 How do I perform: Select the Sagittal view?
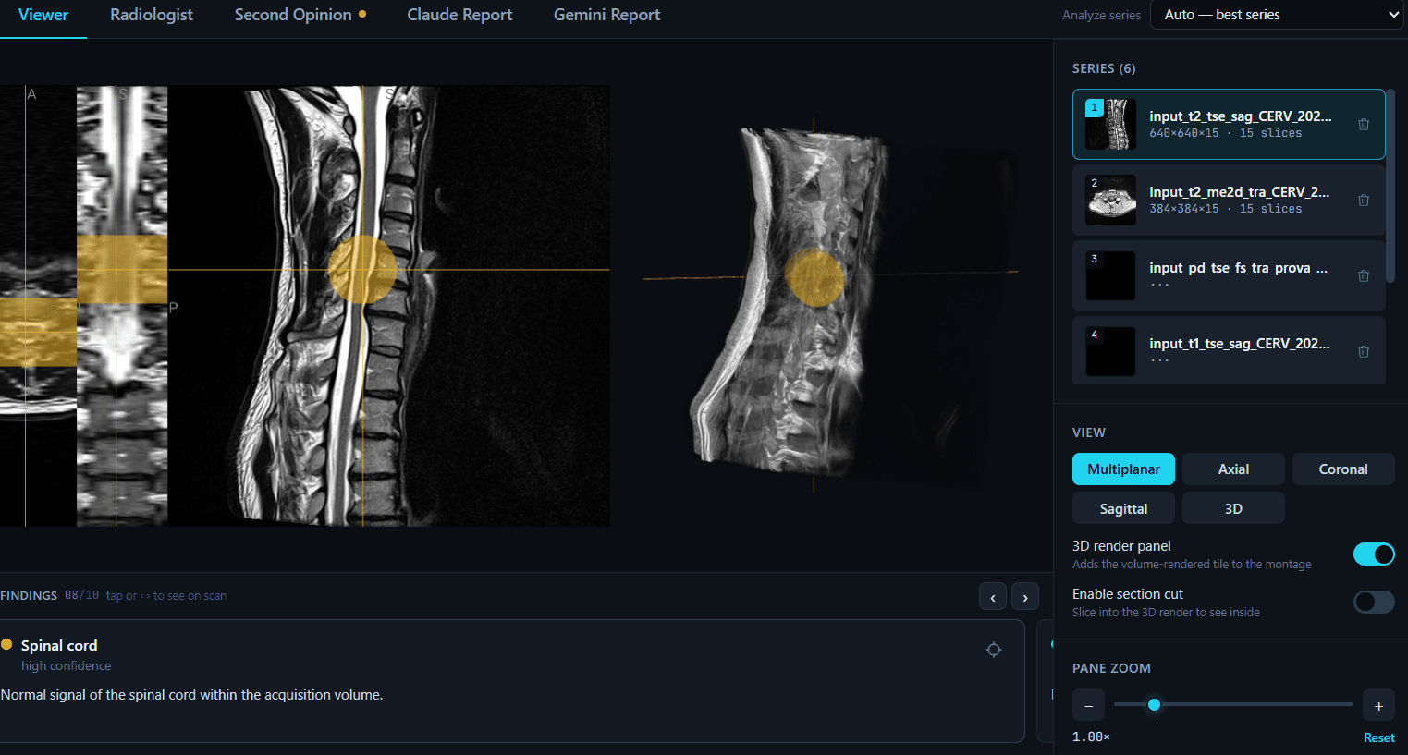coord(1123,509)
